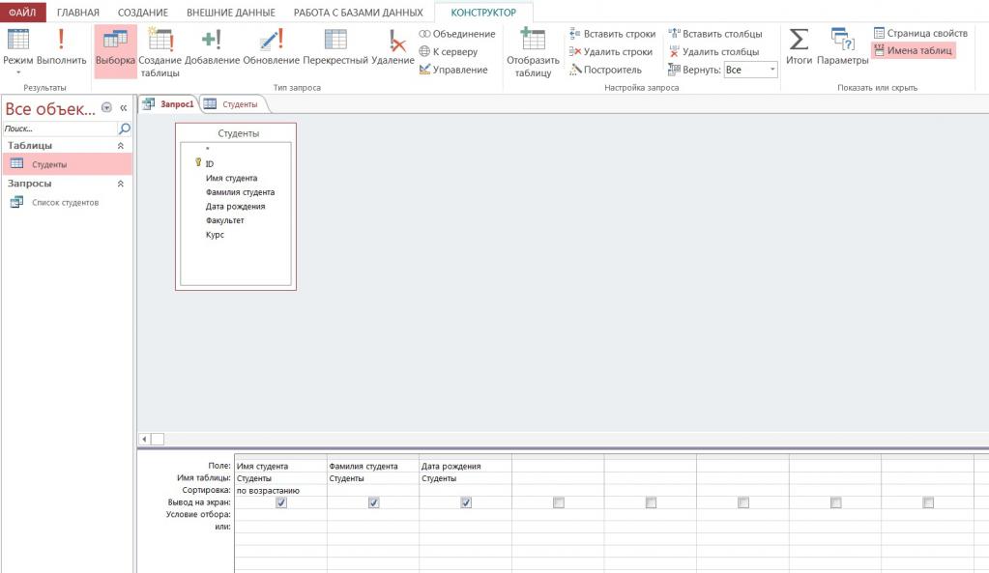989x573 pixels.
Task: Check display box in sixth grid column
Action: 743,502
